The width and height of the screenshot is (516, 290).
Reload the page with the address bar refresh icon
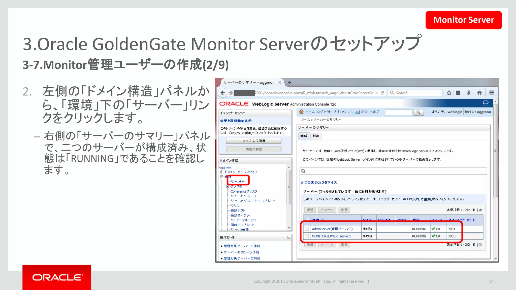[382, 93]
